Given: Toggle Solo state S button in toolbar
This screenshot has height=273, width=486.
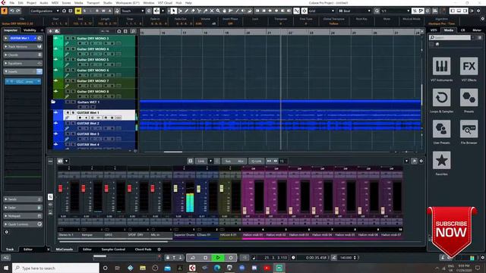Looking at the screenshot, I should coord(84,11).
